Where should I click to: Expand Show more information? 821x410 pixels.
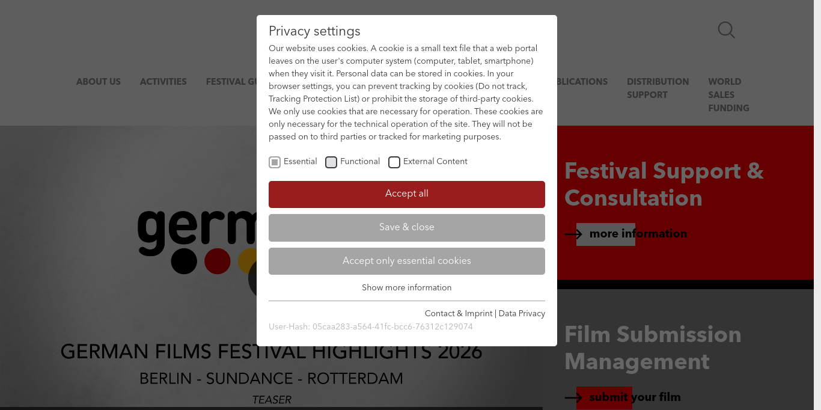[x=407, y=288]
